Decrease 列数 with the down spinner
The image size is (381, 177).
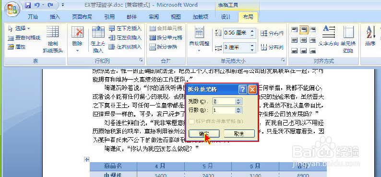click(x=238, y=103)
